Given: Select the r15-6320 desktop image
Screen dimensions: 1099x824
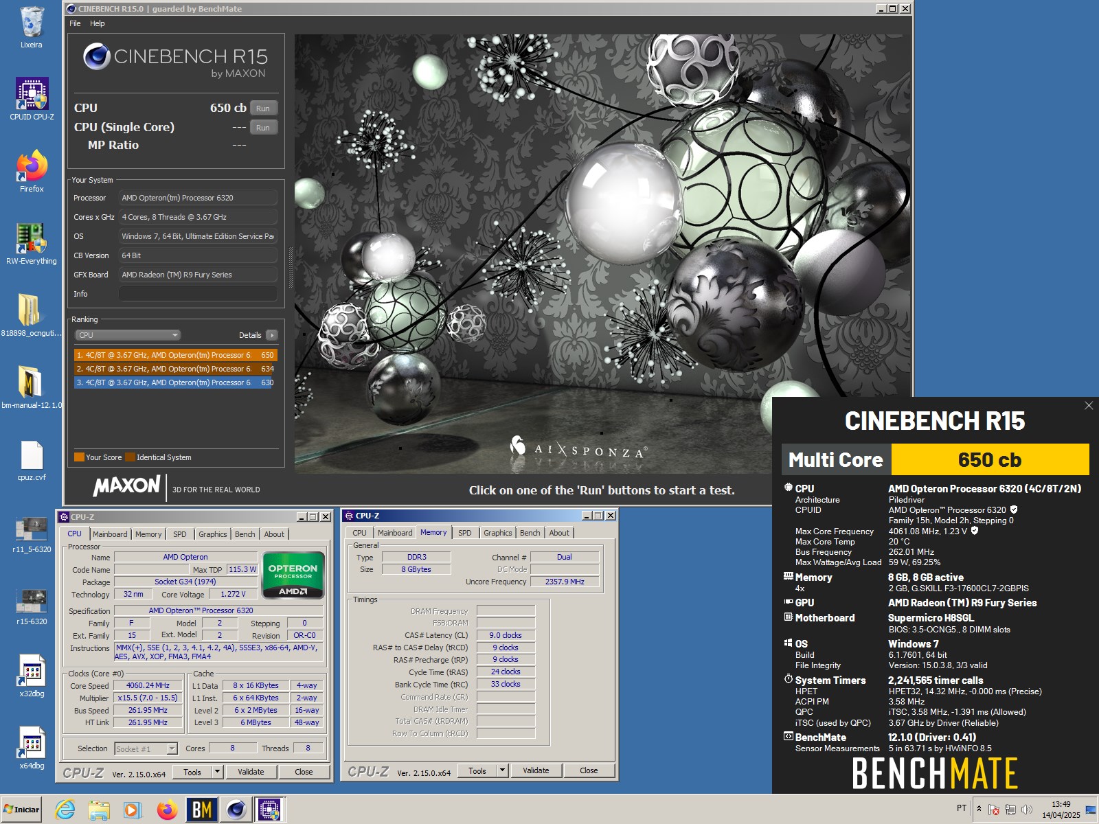Looking at the screenshot, I should coord(32,606).
